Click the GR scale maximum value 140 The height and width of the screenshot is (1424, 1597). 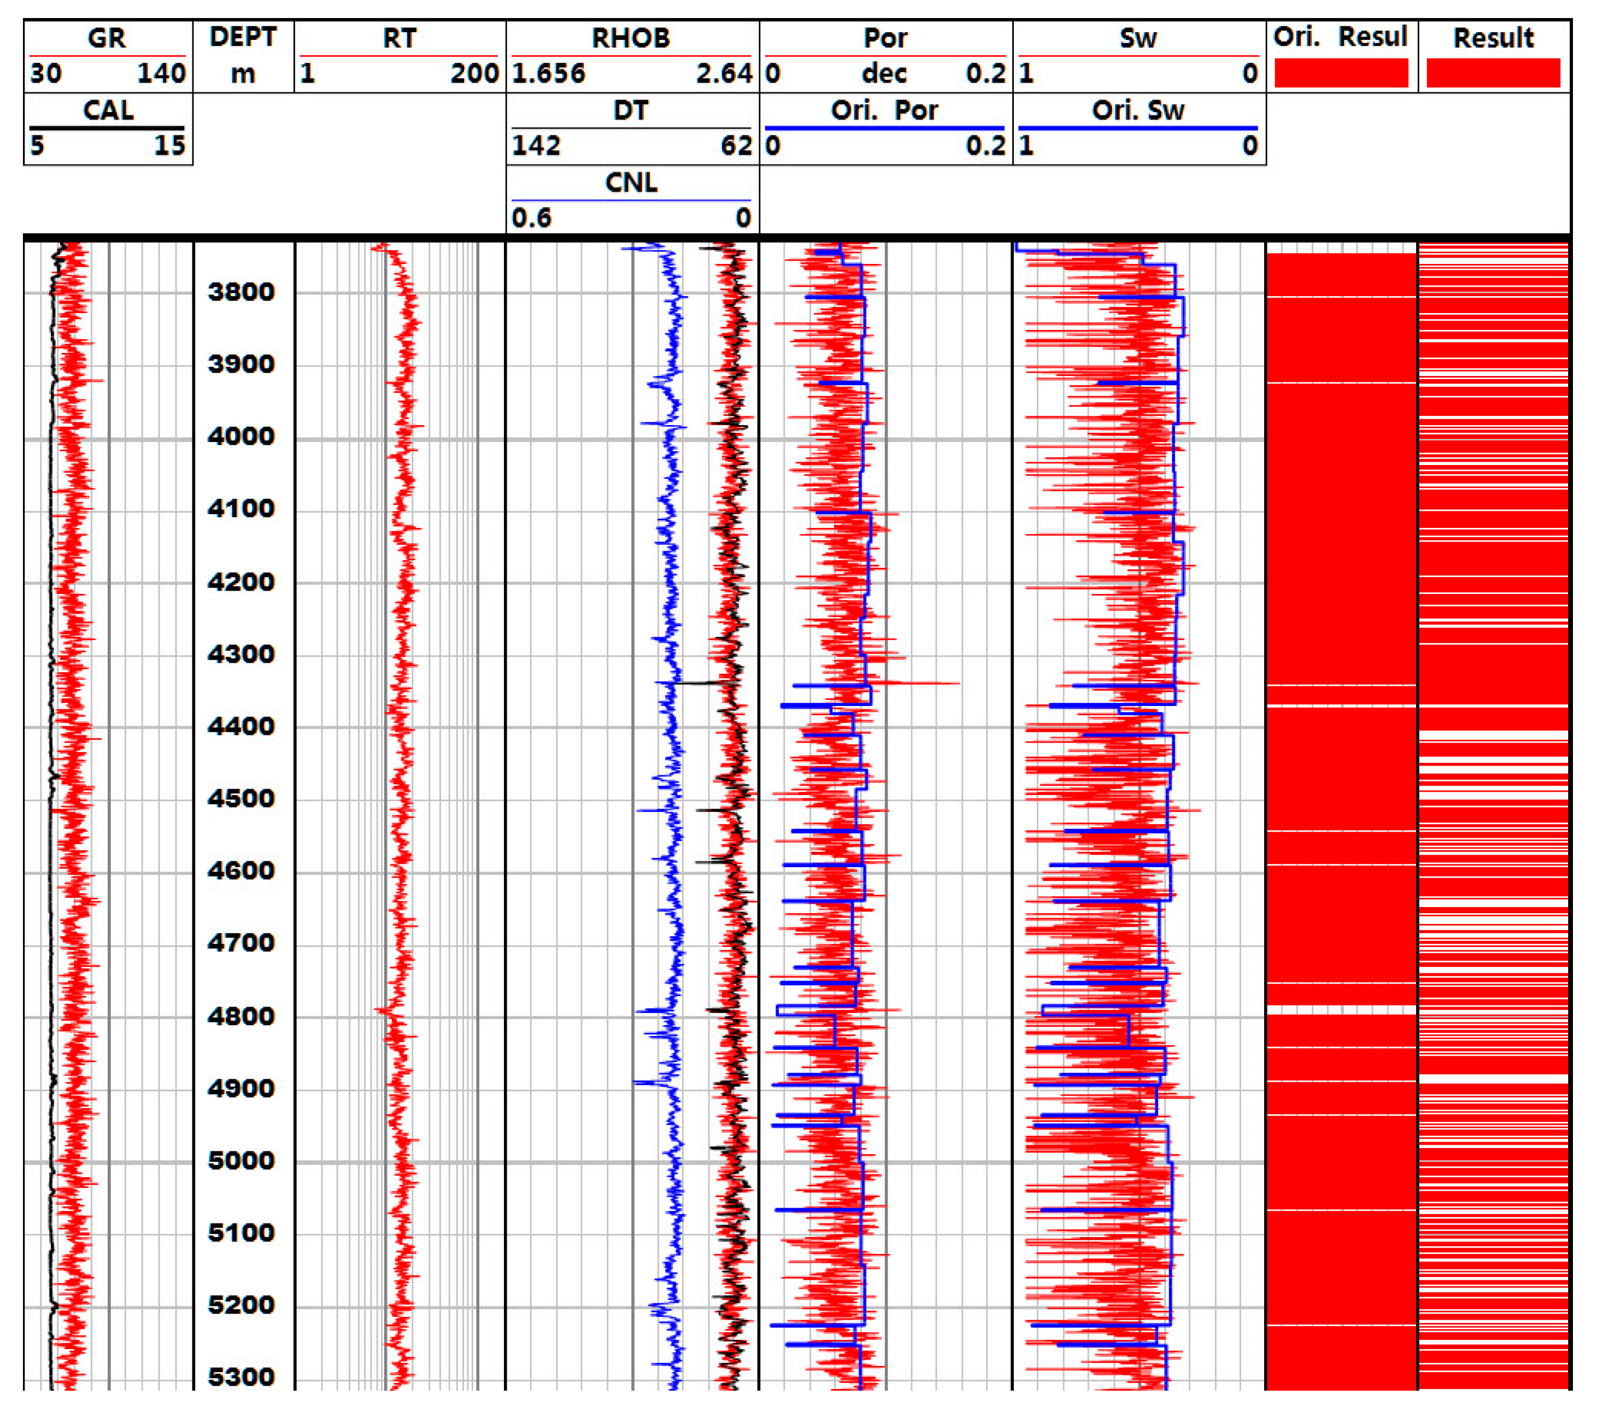[161, 74]
